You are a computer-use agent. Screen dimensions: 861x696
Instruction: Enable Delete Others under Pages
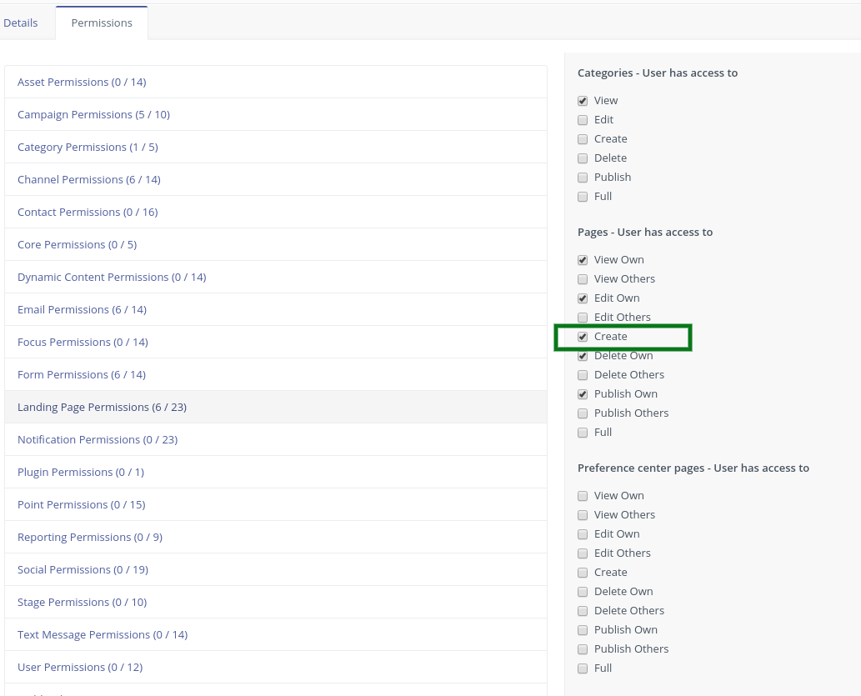tap(583, 375)
